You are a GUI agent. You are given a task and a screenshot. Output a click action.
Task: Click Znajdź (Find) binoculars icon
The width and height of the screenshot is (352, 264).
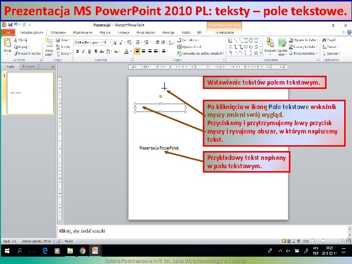(324, 40)
